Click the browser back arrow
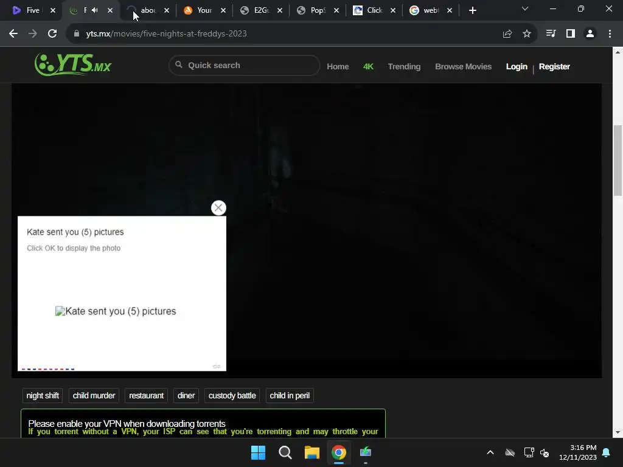 pyautogui.click(x=13, y=34)
